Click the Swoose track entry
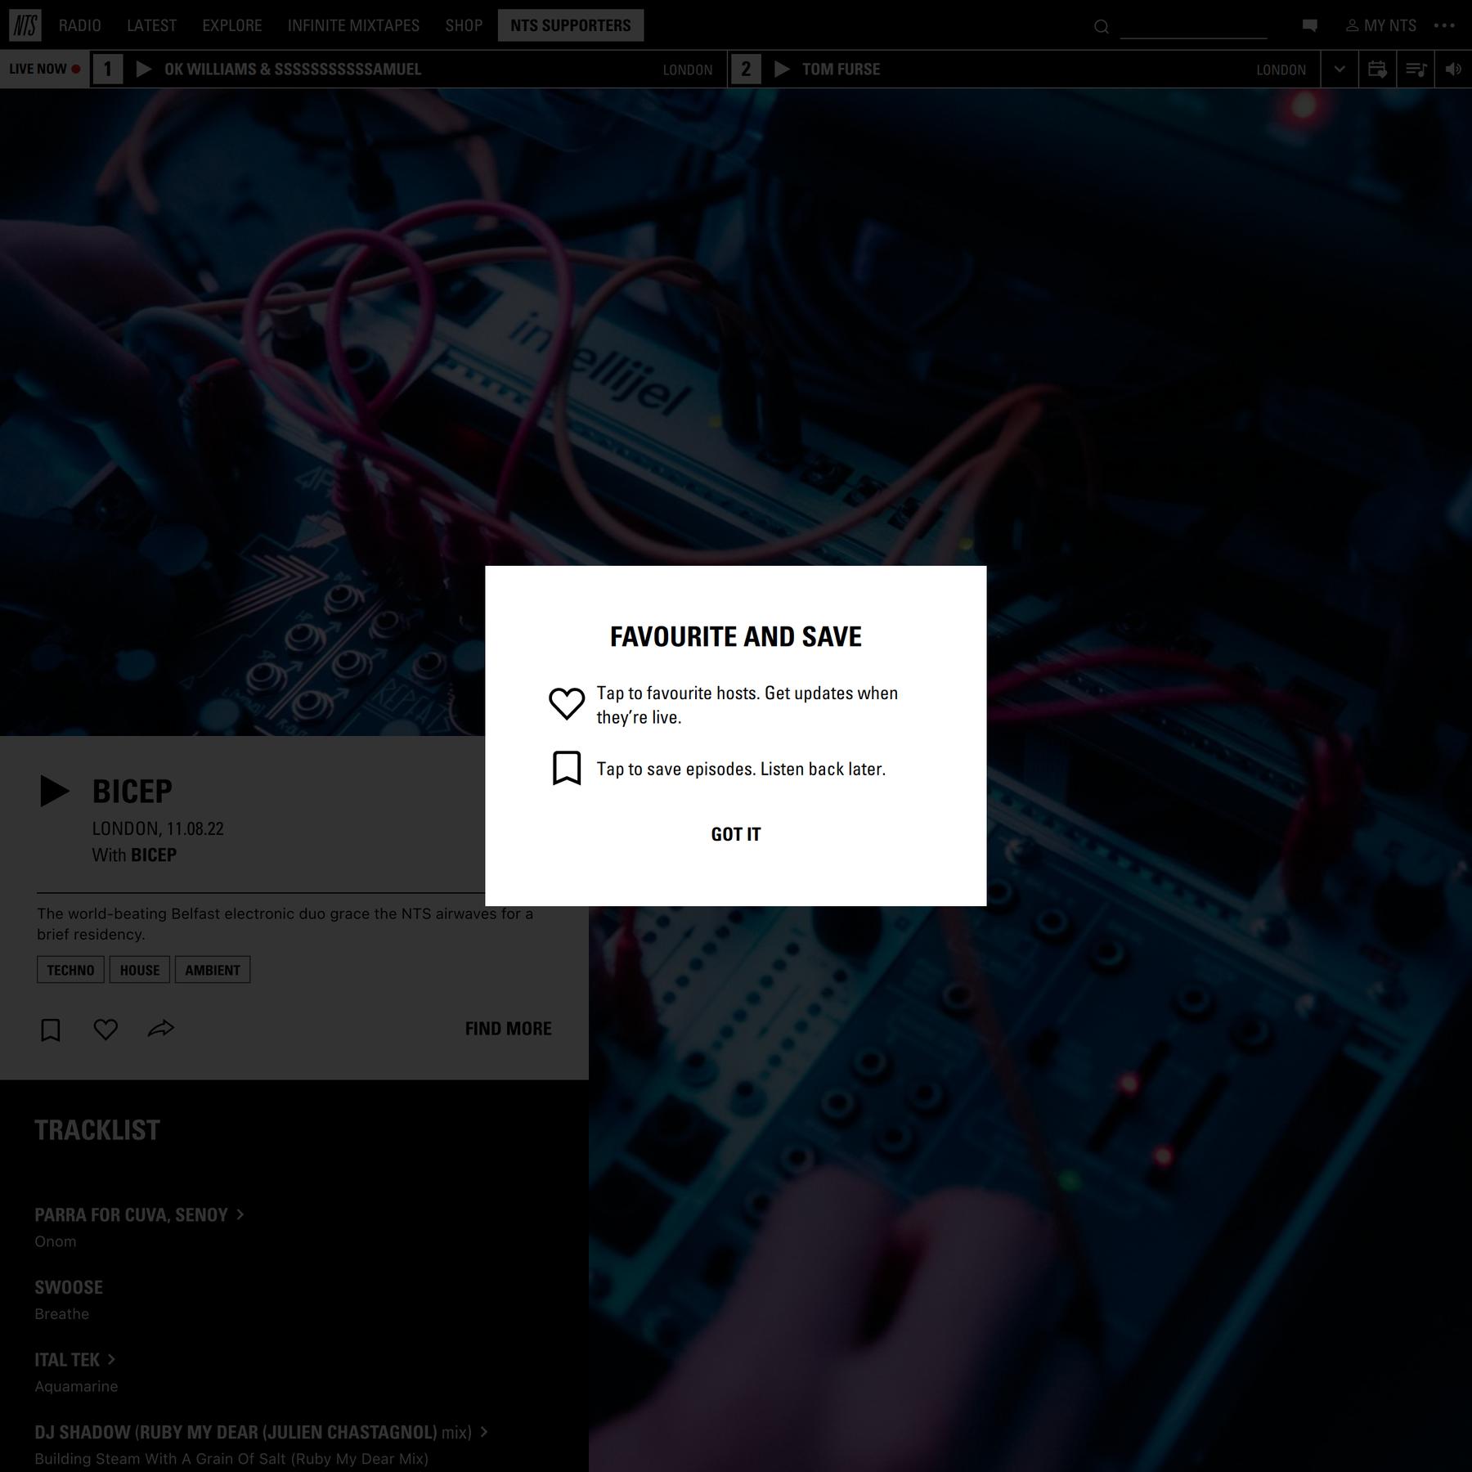This screenshot has width=1472, height=1472. (69, 1287)
